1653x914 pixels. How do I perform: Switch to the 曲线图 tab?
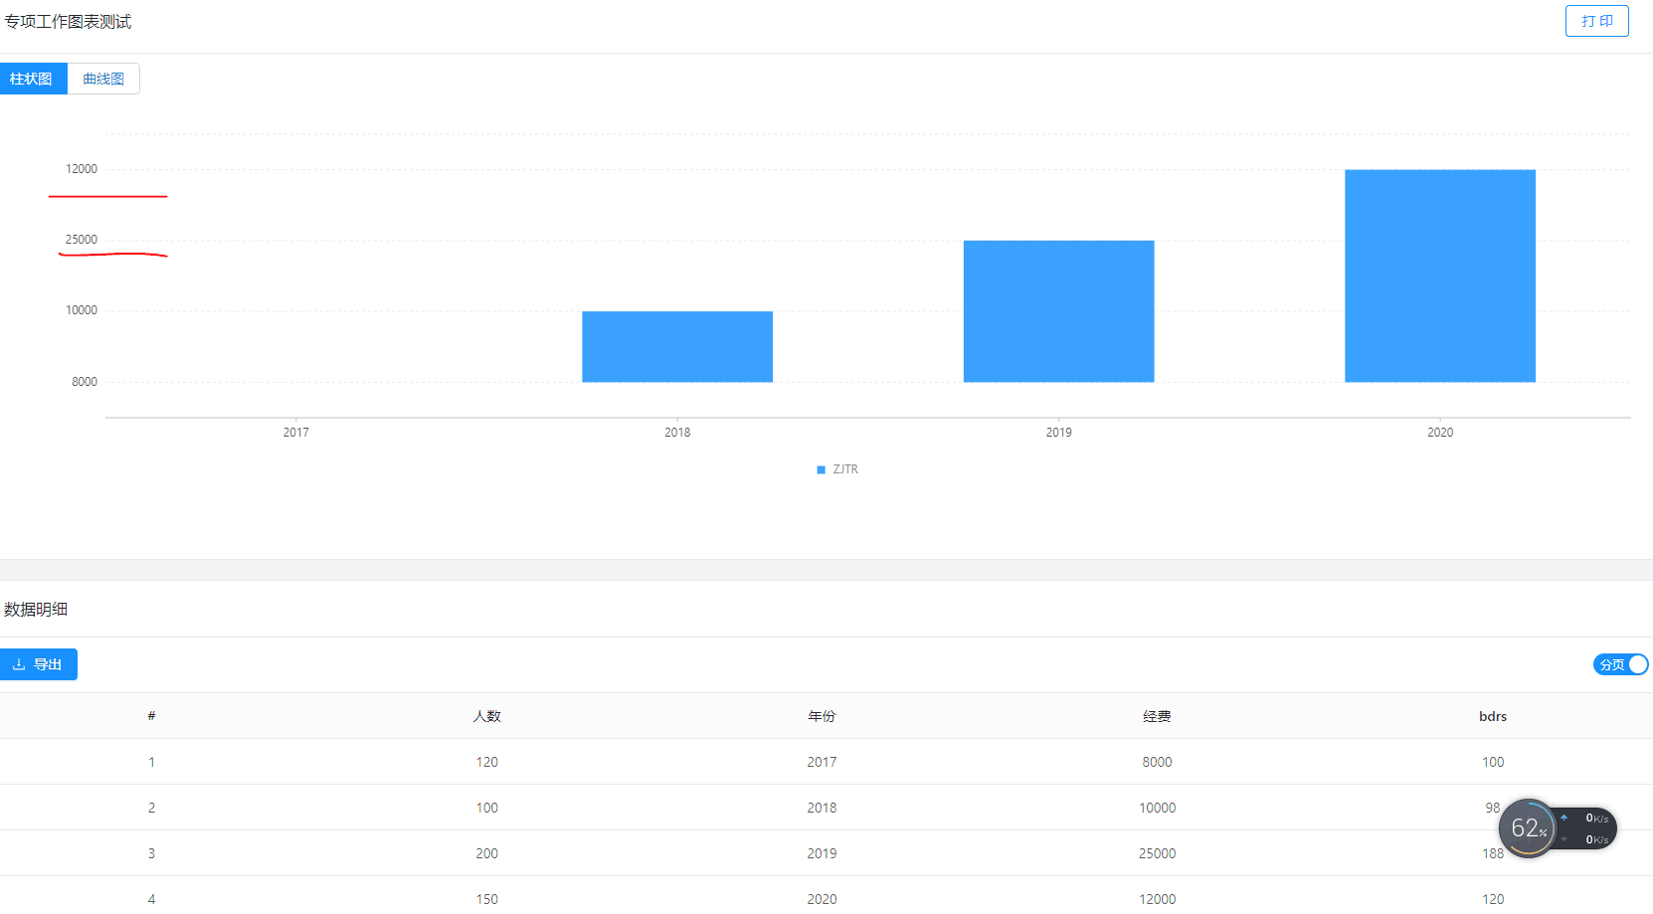pos(103,79)
